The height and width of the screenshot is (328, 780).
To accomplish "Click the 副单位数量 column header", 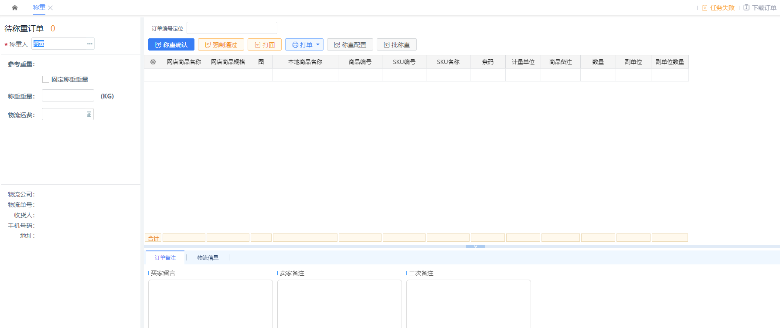I will (670, 62).
